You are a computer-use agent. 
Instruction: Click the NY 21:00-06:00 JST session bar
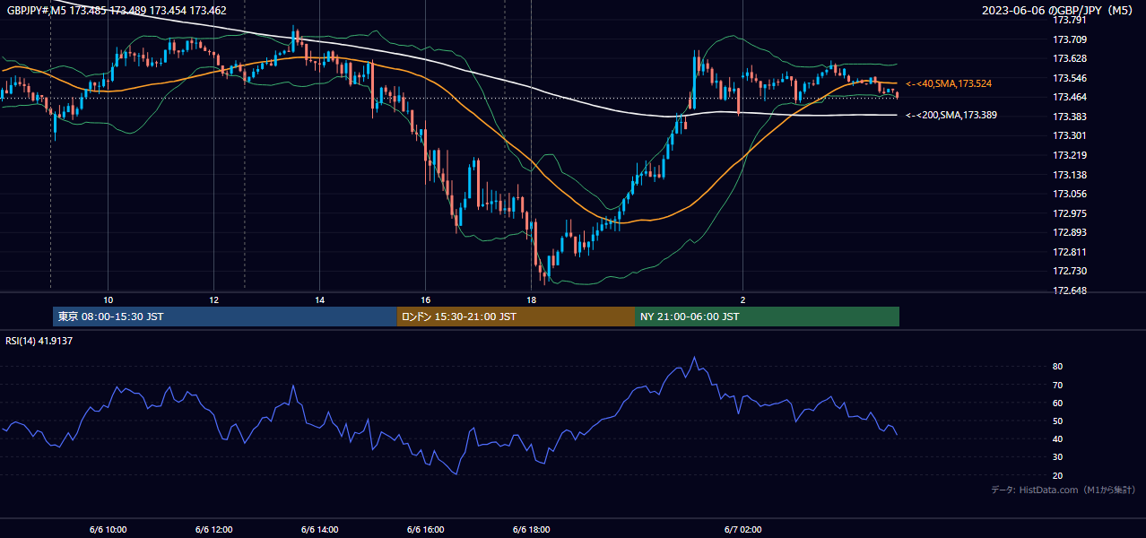coord(767,317)
